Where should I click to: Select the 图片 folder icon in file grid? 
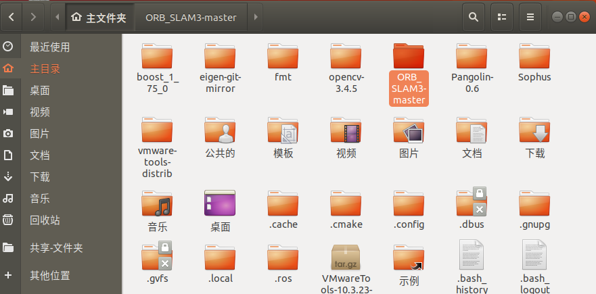[x=409, y=130]
